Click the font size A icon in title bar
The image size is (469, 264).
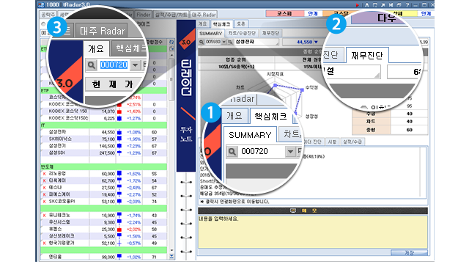pyautogui.click(x=366, y=5)
